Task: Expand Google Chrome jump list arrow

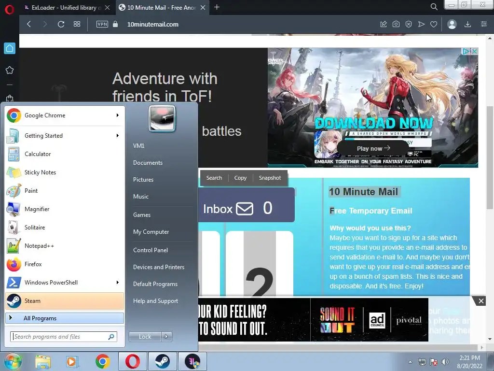Action: [x=118, y=115]
